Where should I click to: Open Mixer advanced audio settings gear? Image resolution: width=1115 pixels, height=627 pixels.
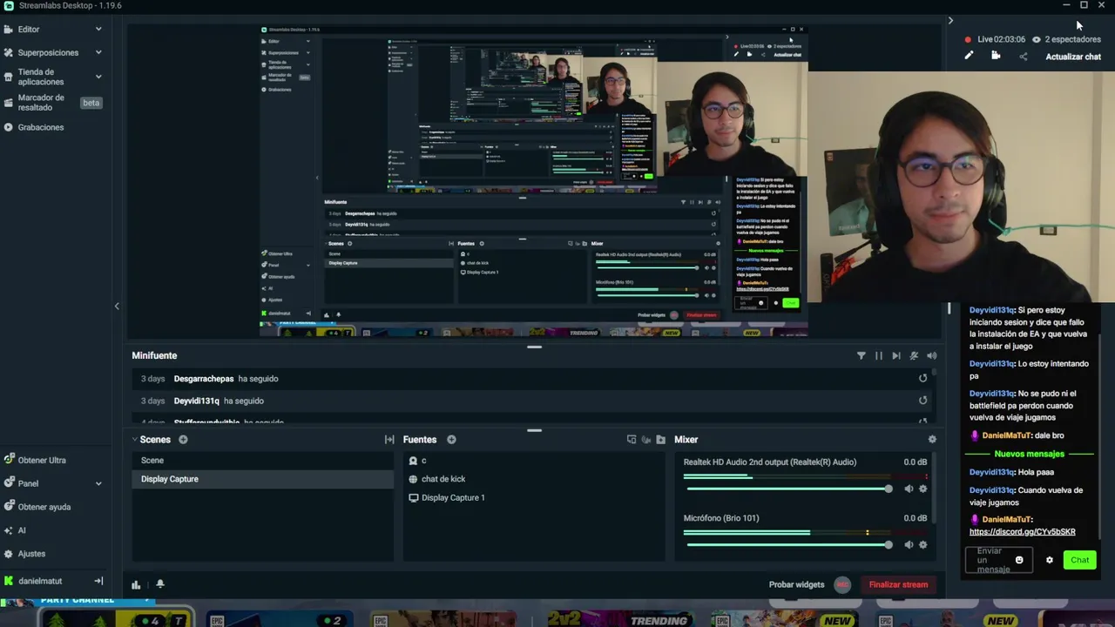pyautogui.click(x=932, y=440)
